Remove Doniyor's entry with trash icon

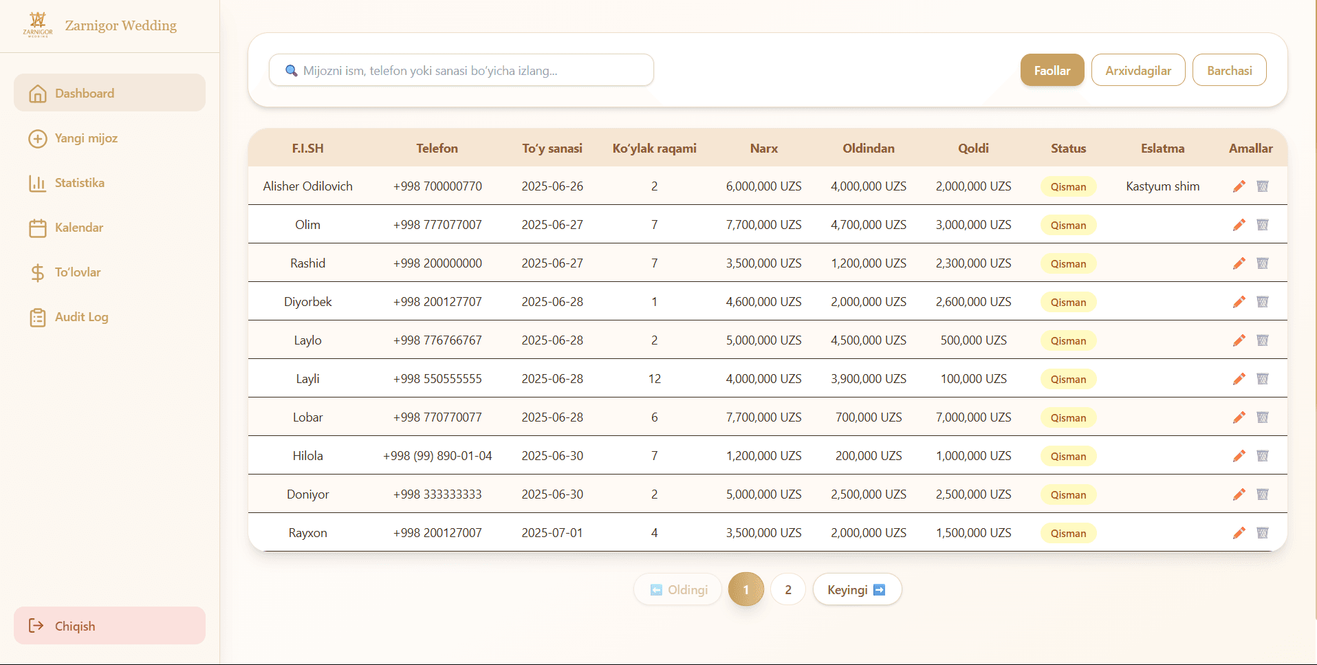tap(1262, 494)
